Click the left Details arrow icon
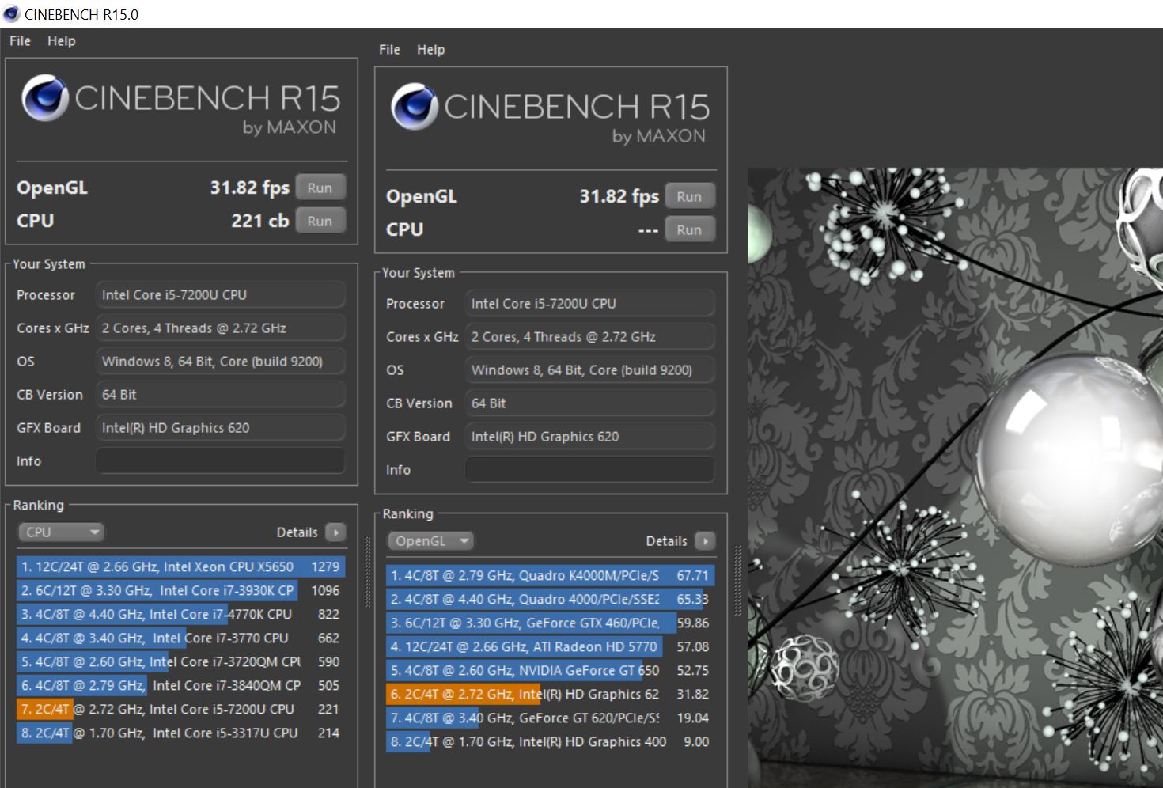The width and height of the screenshot is (1163, 788). click(x=335, y=532)
